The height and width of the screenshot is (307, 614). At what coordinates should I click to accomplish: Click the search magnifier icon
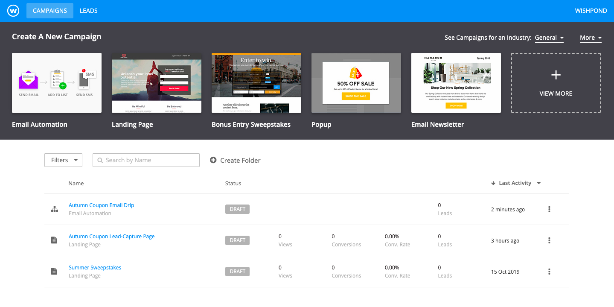[100, 161]
